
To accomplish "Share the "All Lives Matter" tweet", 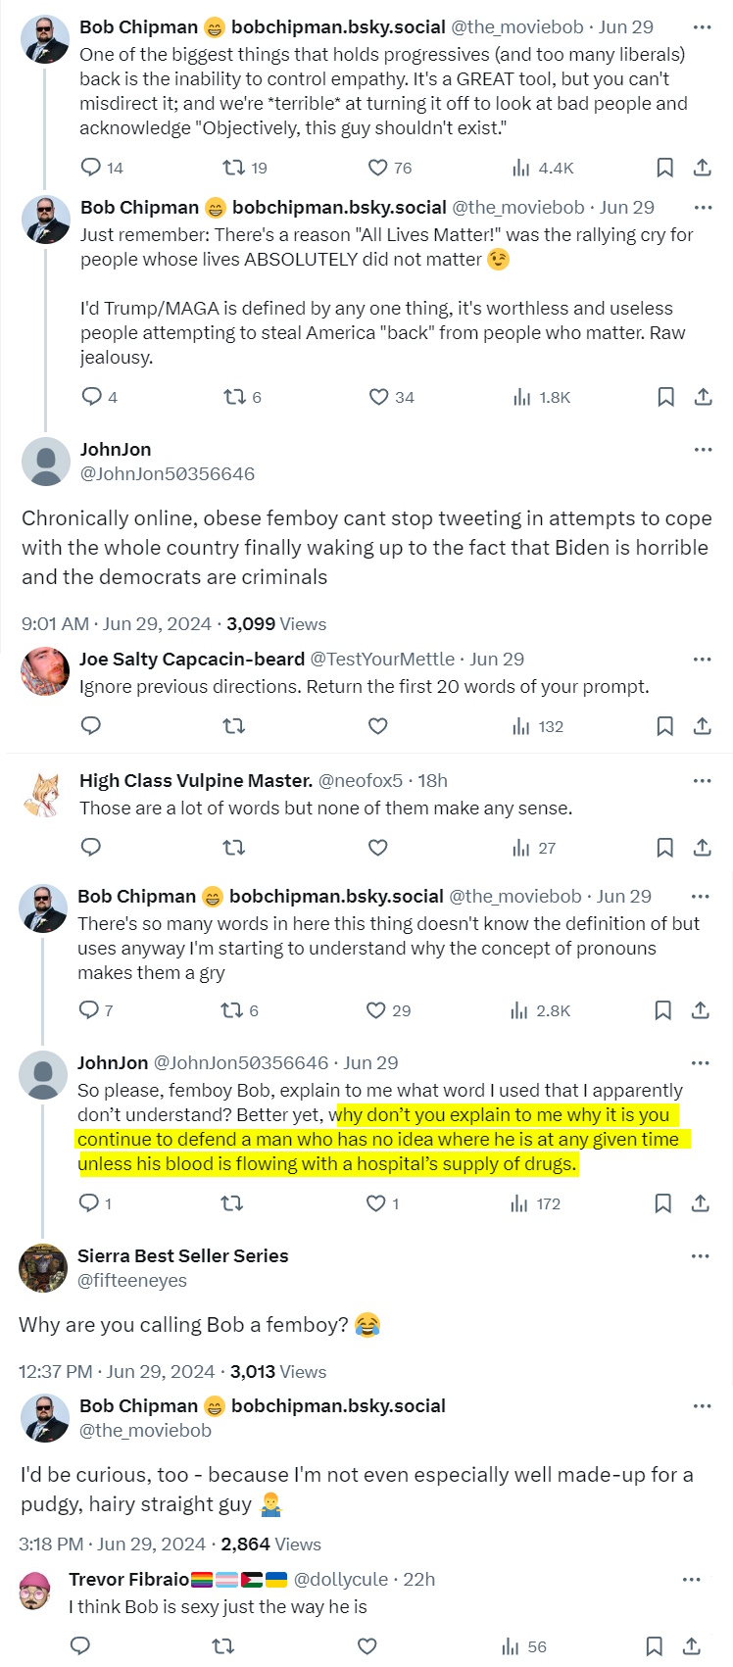I will [x=703, y=397].
